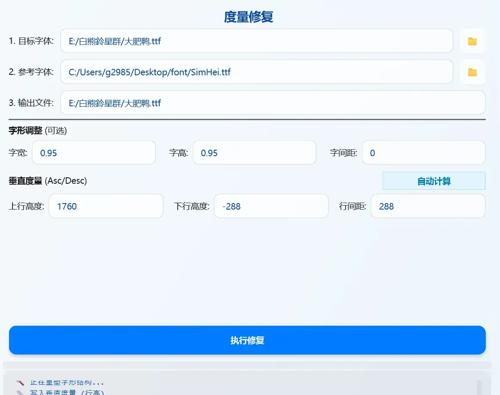Click the 垂直度量 (Asc/Desc) section label
The image size is (500, 395).
point(48,181)
